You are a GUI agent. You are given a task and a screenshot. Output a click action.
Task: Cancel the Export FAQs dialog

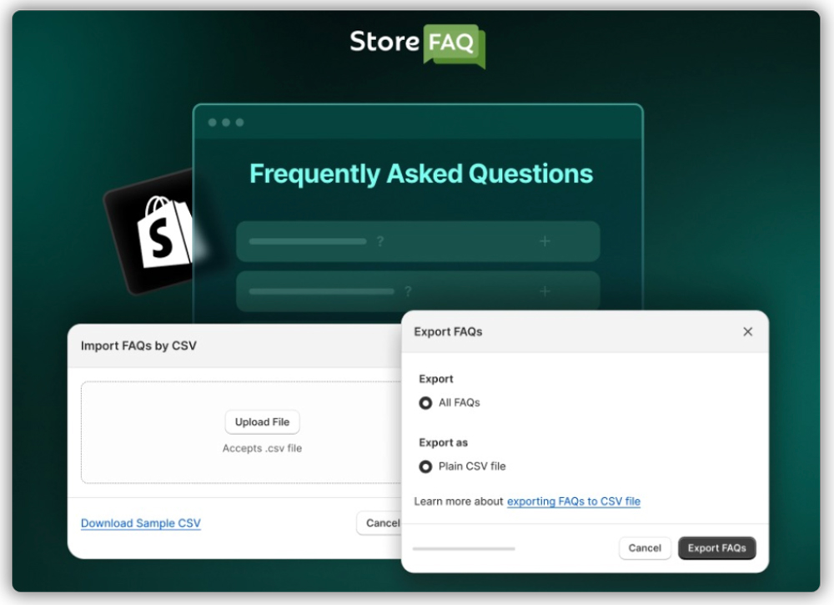pos(645,548)
